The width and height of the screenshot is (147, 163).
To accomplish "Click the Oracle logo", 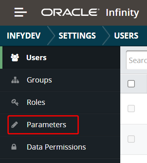I will coord(70,12).
